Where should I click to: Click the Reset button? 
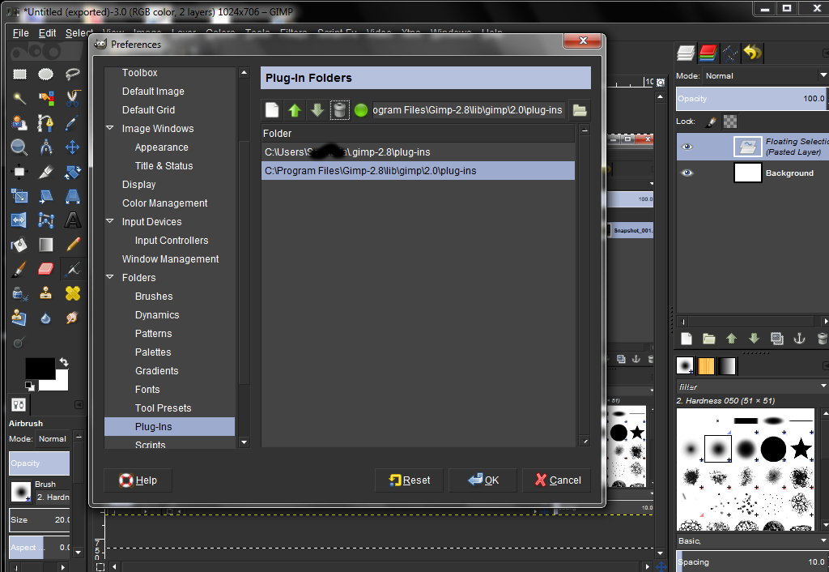(410, 480)
